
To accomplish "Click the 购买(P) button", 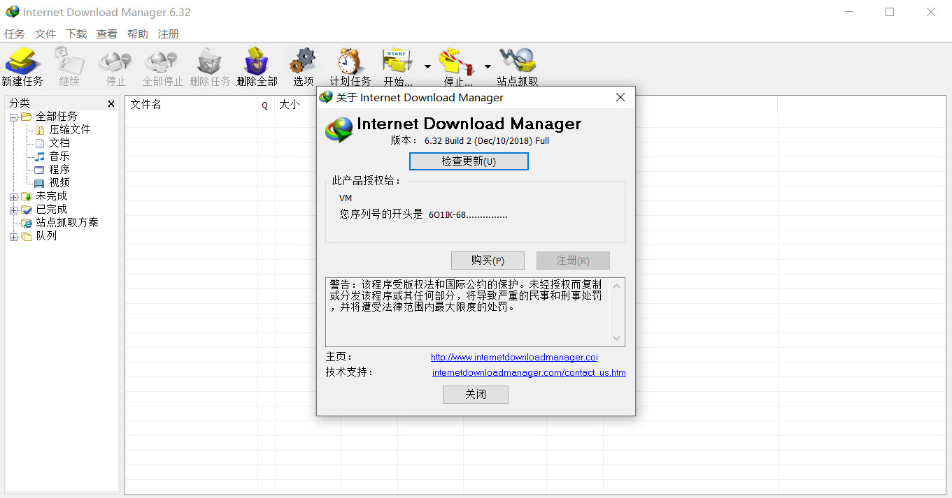I will tap(488, 261).
